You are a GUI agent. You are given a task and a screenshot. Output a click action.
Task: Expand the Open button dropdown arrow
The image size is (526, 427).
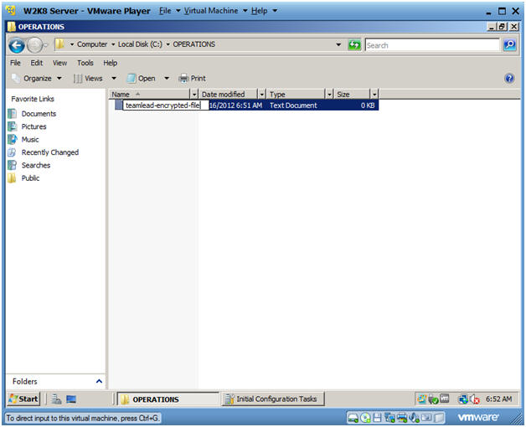tap(167, 78)
